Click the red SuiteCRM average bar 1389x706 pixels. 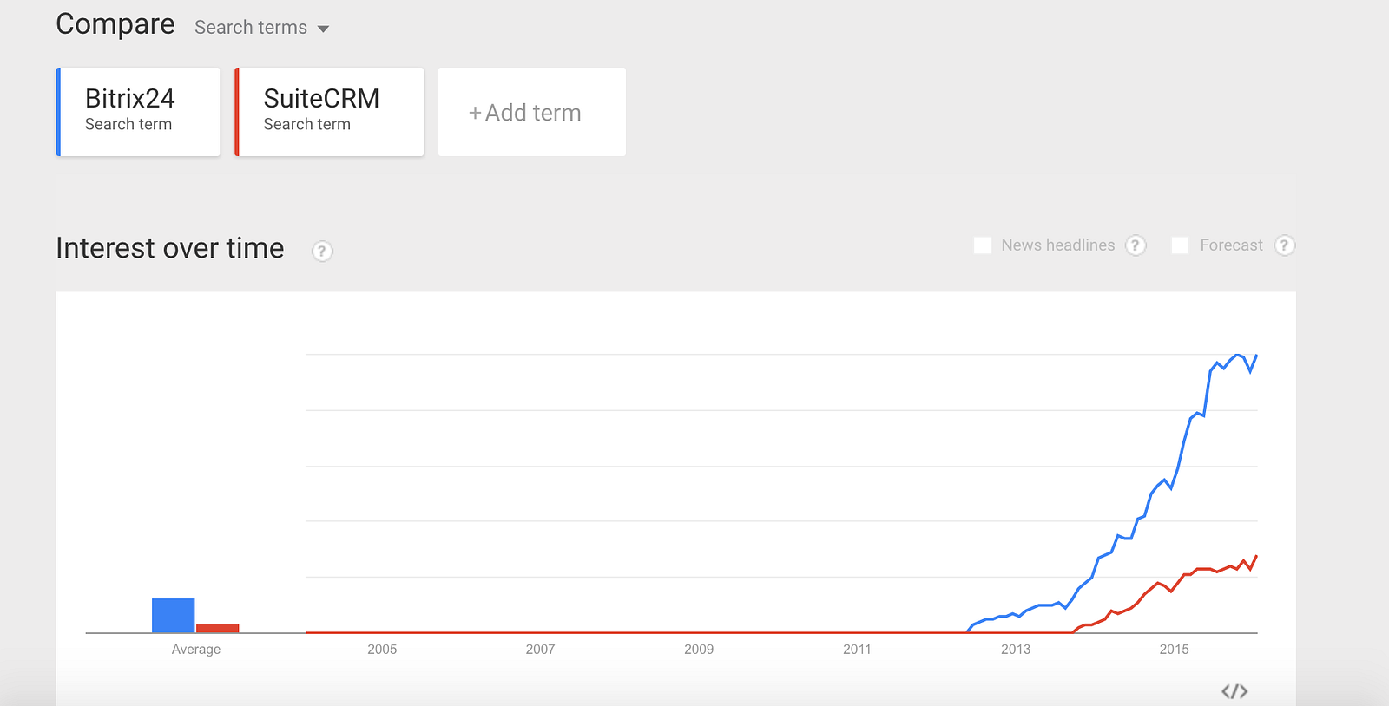tap(217, 628)
